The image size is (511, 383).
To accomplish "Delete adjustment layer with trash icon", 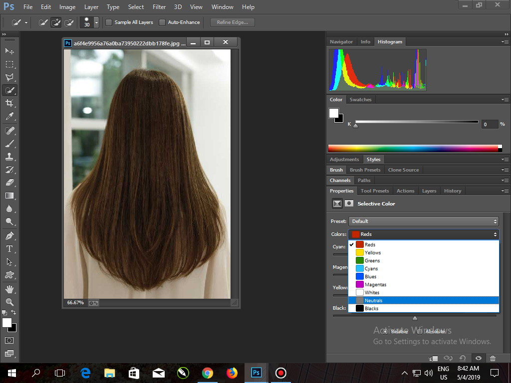I will click(x=493, y=358).
